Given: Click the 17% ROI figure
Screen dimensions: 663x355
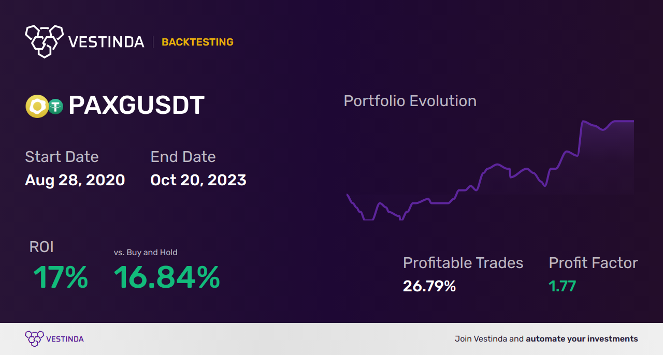Looking at the screenshot, I should [x=61, y=277].
